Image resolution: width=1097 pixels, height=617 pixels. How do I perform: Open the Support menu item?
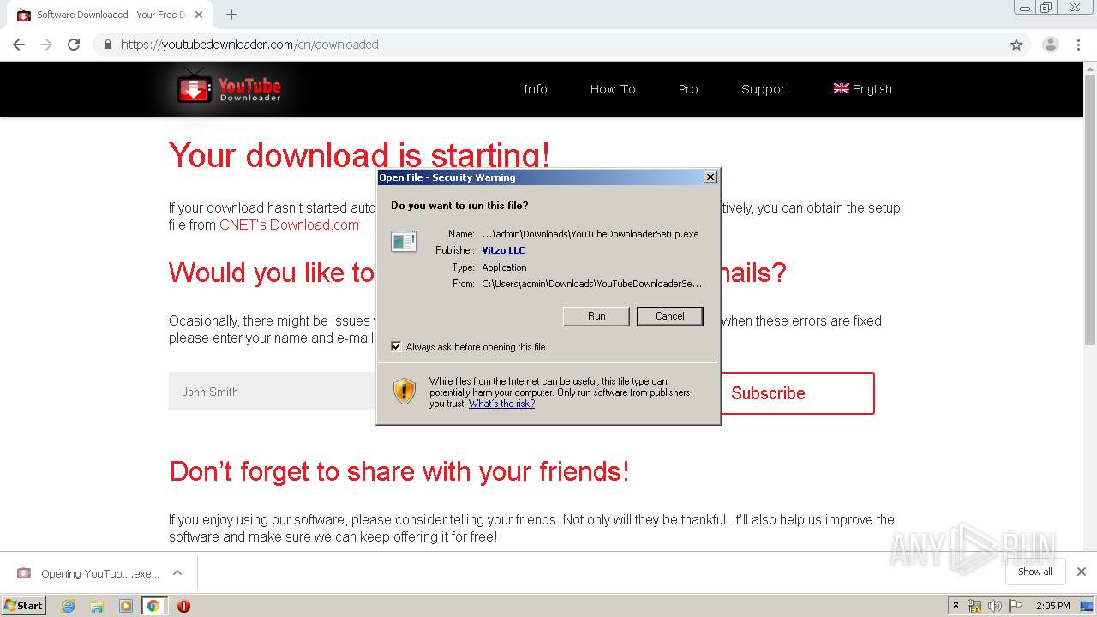point(766,89)
